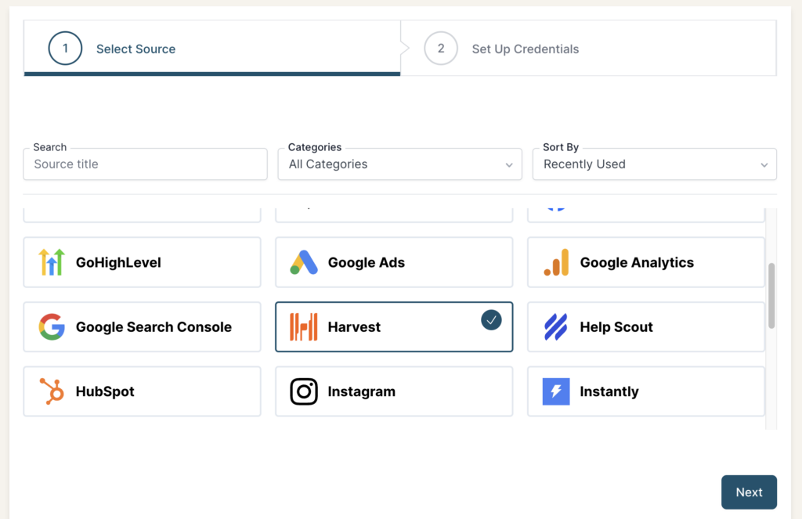
Task: Click the Google Analytics bar chart icon
Action: point(556,263)
